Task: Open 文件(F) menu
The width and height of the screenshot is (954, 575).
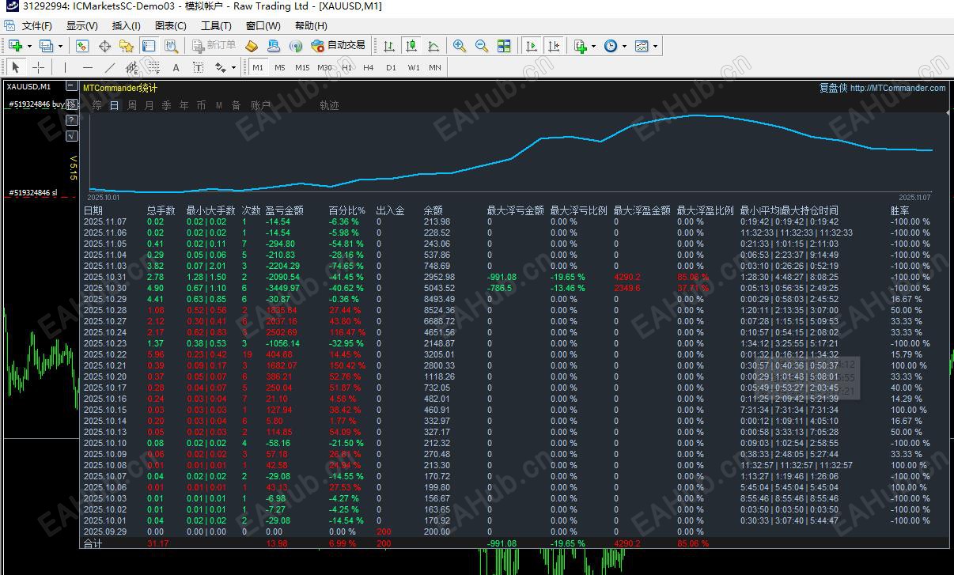Action: [36, 26]
